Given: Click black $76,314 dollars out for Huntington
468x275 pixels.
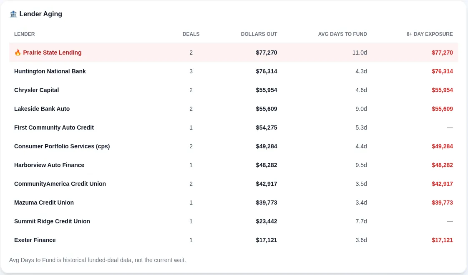Looking at the screenshot, I should click(267, 71).
